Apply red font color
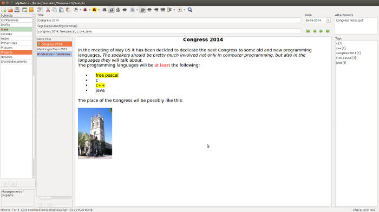The height and width of the screenshot is (212, 379). (x=85, y=10)
